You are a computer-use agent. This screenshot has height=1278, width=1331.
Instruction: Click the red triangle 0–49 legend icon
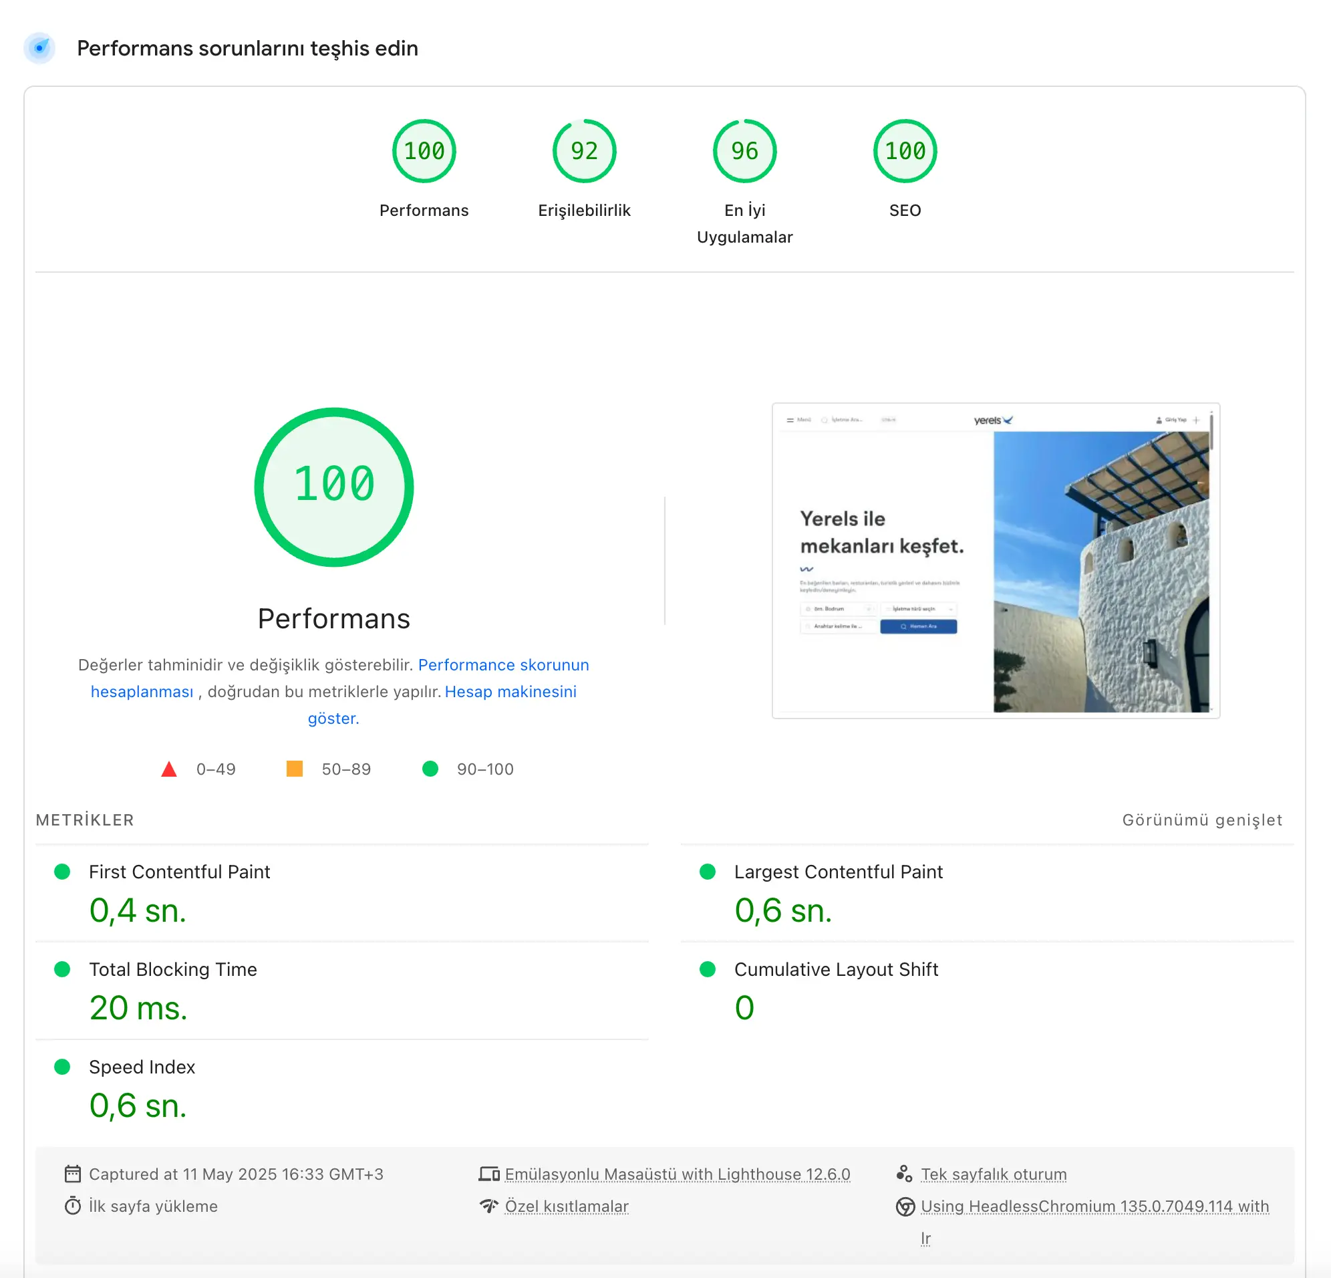tap(169, 769)
